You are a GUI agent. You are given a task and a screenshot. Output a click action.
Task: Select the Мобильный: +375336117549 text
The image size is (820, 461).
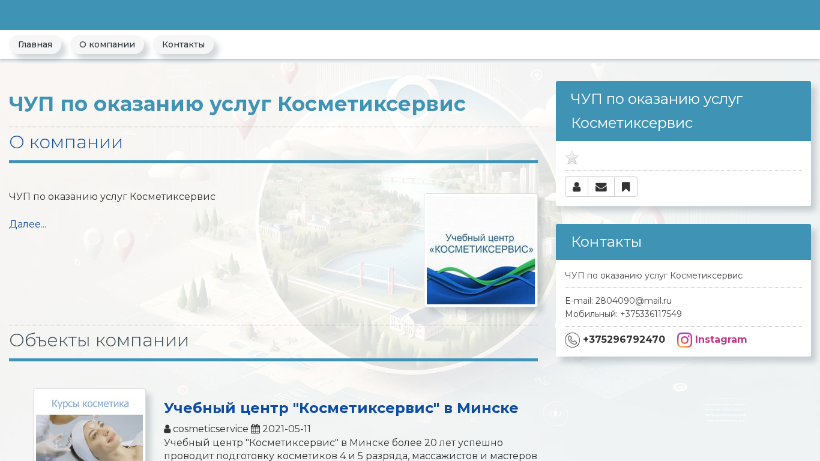[x=623, y=314]
